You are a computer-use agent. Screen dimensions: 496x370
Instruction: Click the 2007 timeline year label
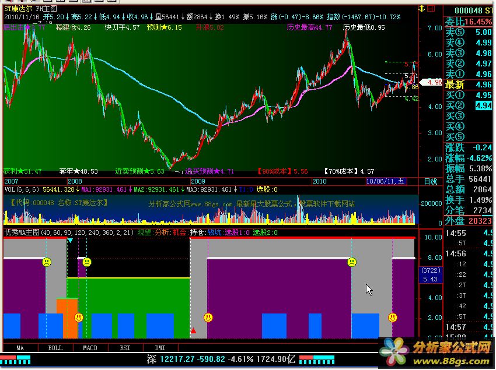click(x=11, y=181)
